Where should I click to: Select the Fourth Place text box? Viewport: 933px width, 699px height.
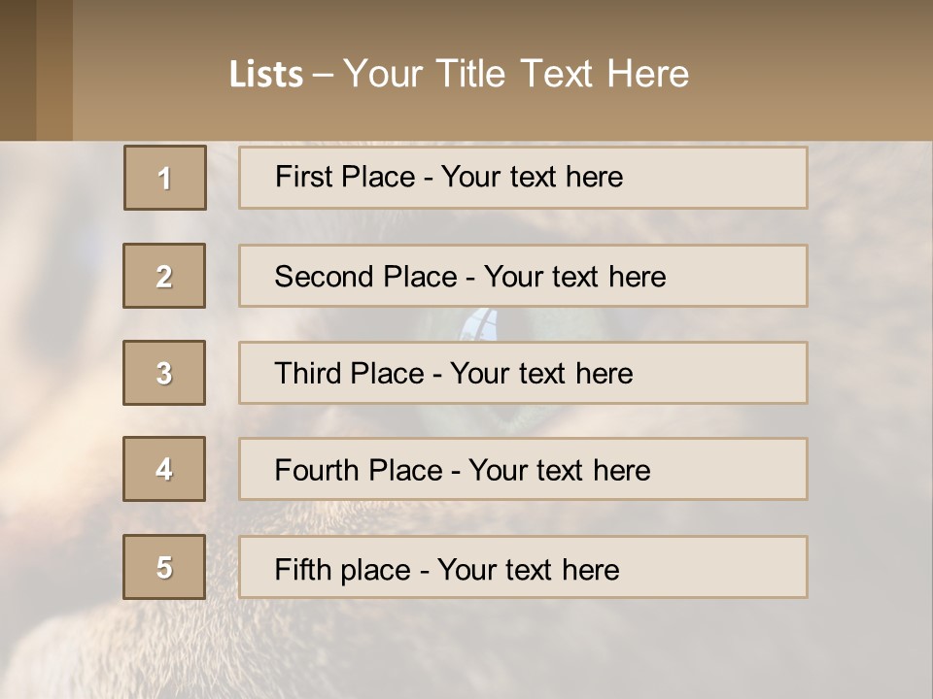523,469
